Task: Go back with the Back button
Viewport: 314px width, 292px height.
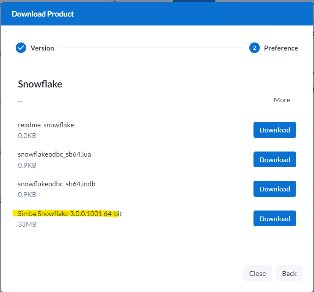Action: pyautogui.click(x=289, y=273)
